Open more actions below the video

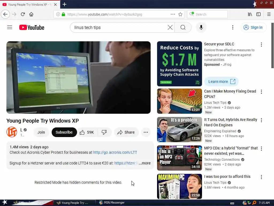pos(146,132)
